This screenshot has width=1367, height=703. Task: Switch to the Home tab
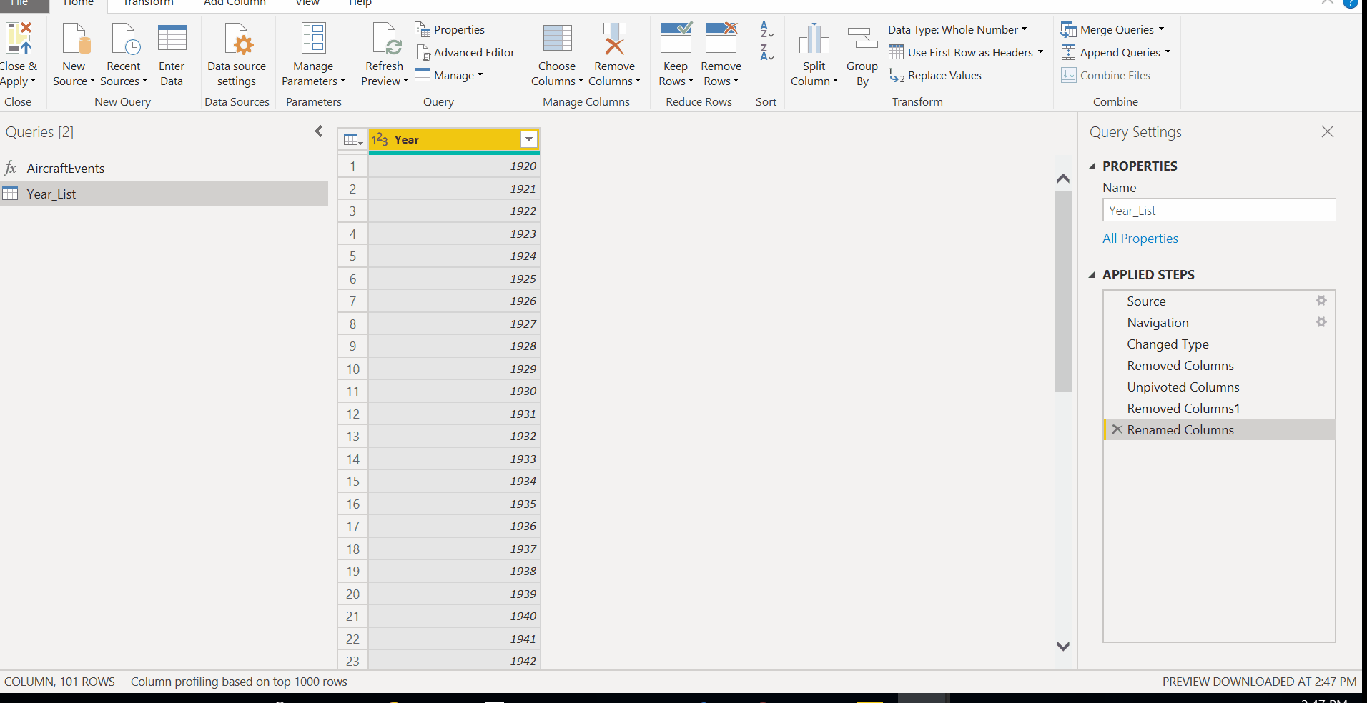tap(79, 4)
